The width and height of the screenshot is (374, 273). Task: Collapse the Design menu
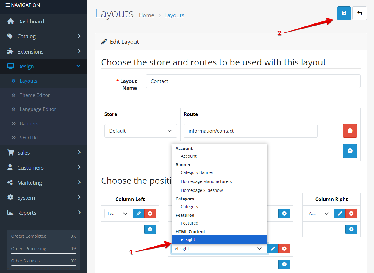click(44, 66)
